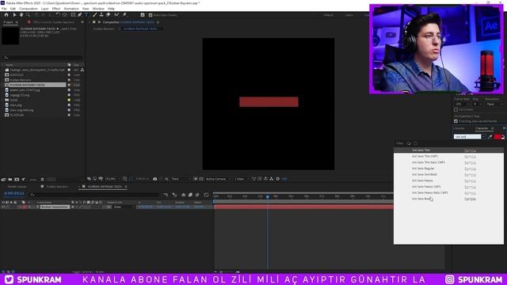This screenshot has height=285, width=507.
Task: Toggle Auto-Open Panels checkbox
Action: coord(151,15)
